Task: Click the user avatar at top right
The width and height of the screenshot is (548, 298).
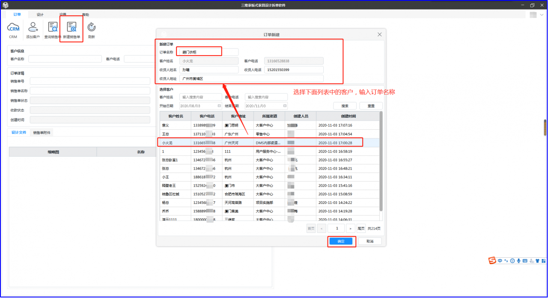Action: click(533, 15)
